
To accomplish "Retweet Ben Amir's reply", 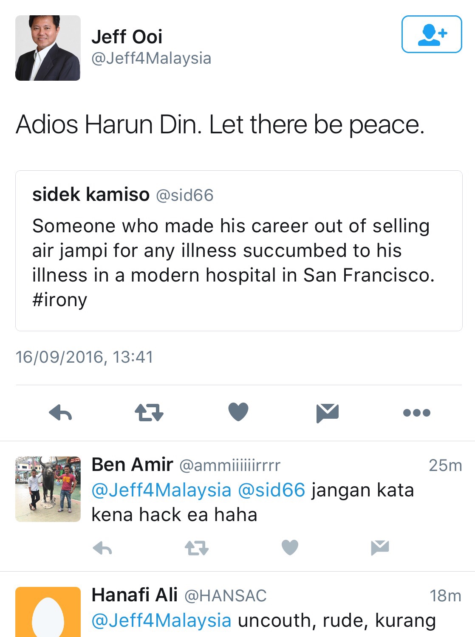I will tap(196, 548).
